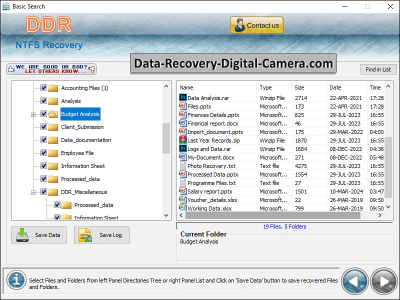The height and width of the screenshot is (300, 400).
Task: Uncheck the Employee File checkbox
Action: tap(43, 153)
